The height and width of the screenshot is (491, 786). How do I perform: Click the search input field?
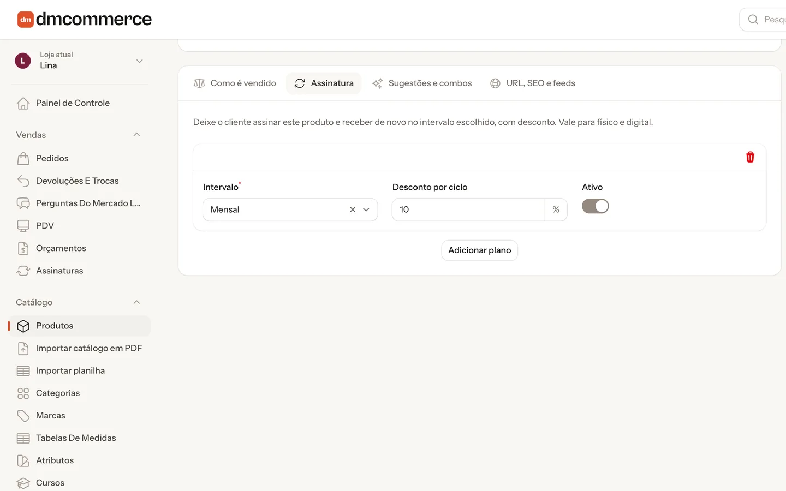pos(764,19)
